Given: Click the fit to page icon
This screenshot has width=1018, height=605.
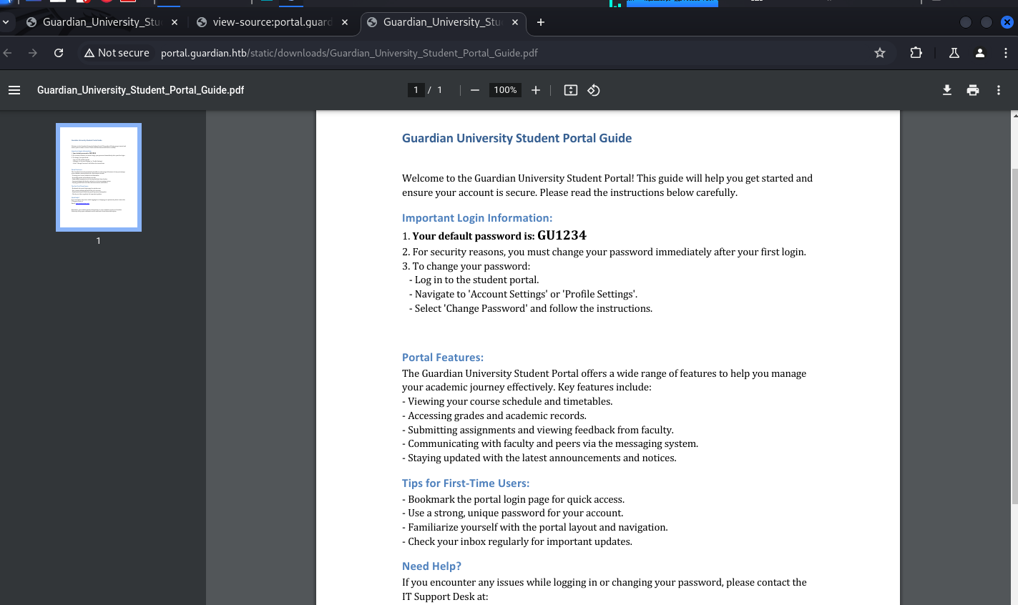Looking at the screenshot, I should (x=571, y=90).
